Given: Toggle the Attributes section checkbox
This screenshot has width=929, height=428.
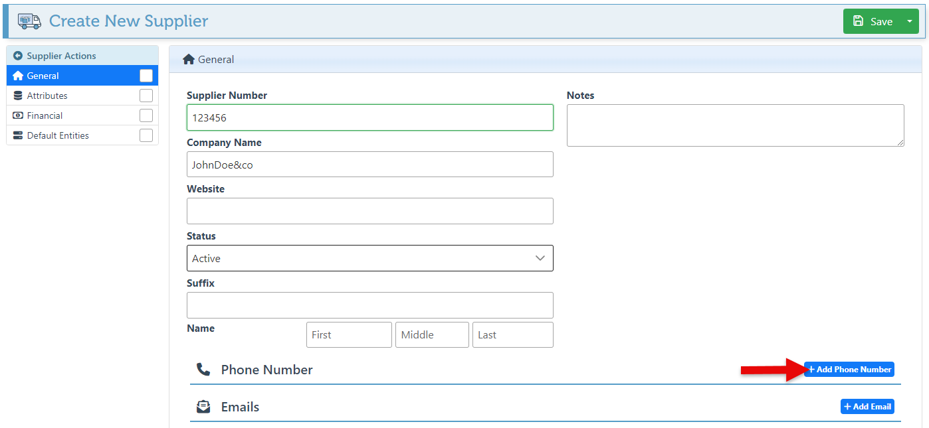Looking at the screenshot, I should pyautogui.click(x=146, y=96).
